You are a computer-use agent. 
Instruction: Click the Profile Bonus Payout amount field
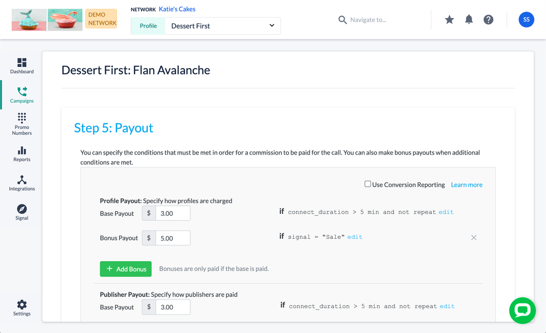[x=173, y=238]
